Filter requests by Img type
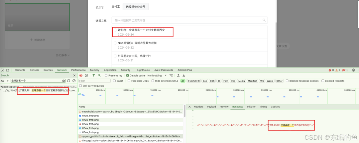 tap(233, 81)
